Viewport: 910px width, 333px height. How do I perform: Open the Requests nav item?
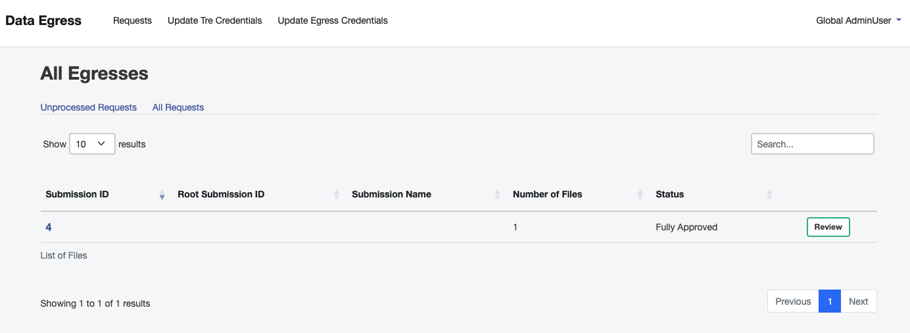[132, 20]
